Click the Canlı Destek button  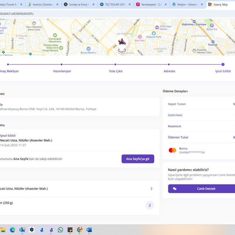[201, 189]
